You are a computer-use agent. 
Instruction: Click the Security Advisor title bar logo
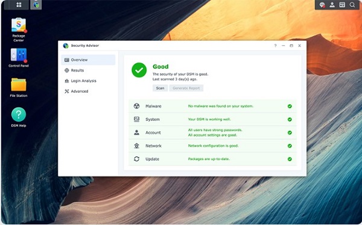[66, 46]
